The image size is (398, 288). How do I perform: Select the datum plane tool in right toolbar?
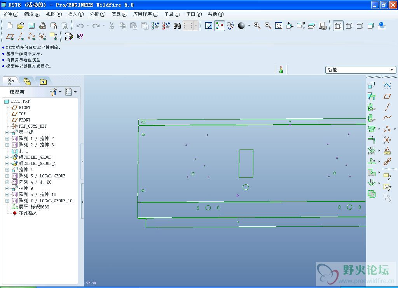coord(388,96)
